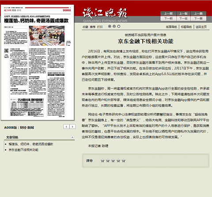Collapse the 文章导航 panel
212x197 pixels.
point(72,137)
